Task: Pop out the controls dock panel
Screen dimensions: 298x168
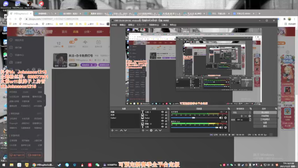Action: click(276, 109)
